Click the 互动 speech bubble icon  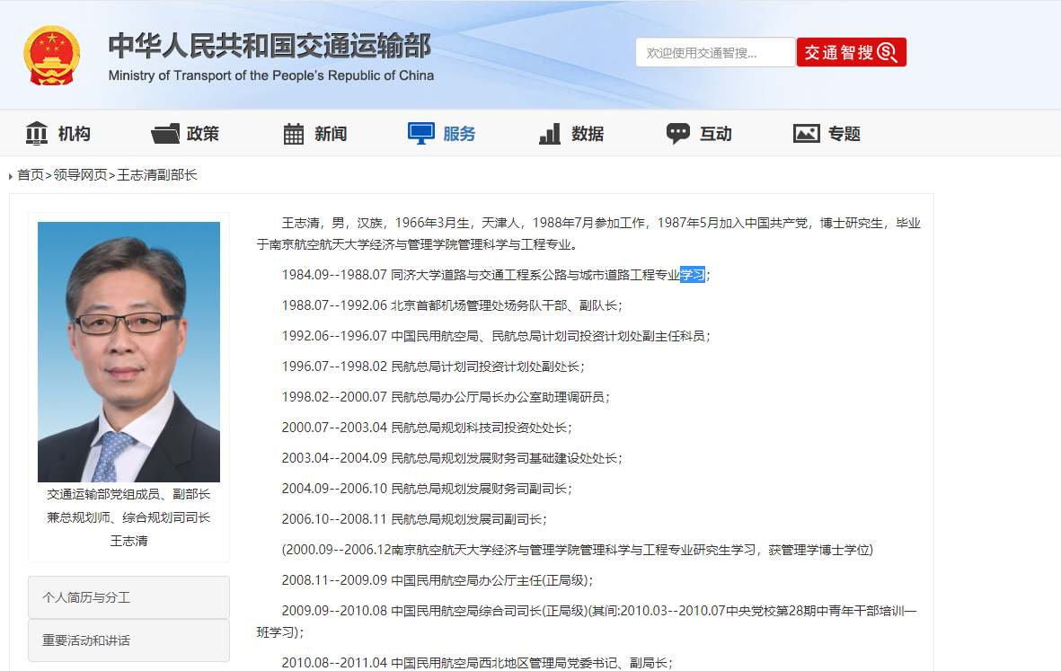pyautogui.click(x=678, y=133)
